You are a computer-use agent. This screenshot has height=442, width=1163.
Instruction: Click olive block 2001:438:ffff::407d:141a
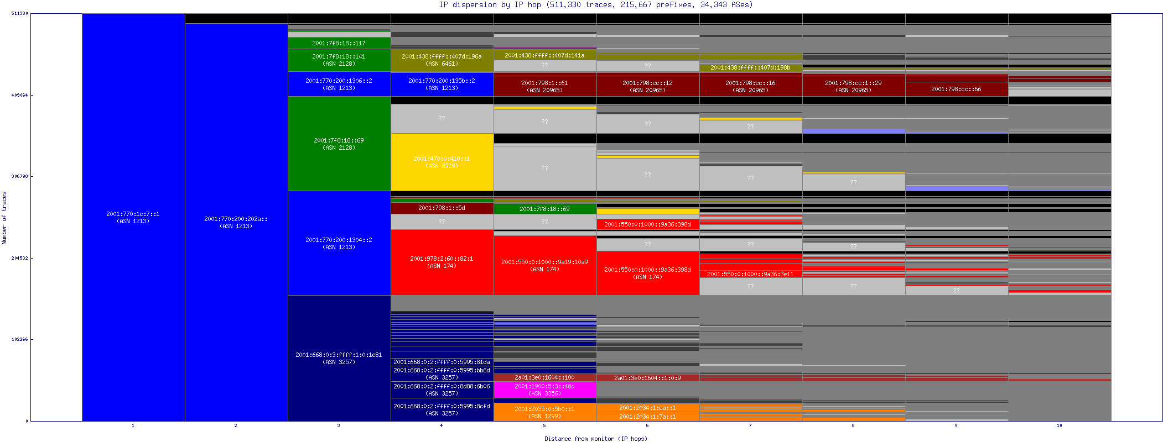coord(545,55)
